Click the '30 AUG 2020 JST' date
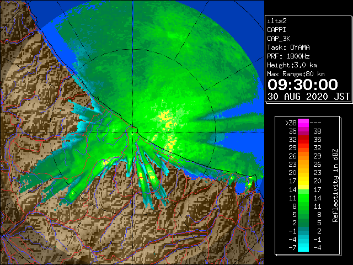Screen dimensions: 353x265 point(308,97)
